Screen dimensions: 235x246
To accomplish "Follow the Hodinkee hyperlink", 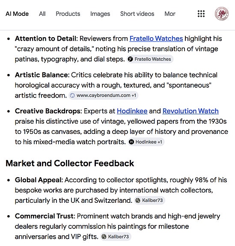I will [132, 111].
